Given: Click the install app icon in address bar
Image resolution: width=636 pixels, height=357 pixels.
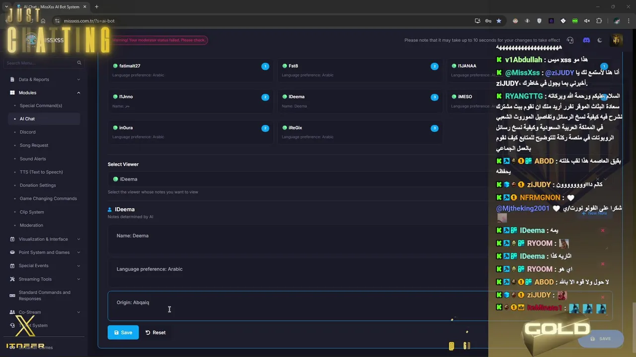Looking at the screenshot, I should tap(477, 21).
